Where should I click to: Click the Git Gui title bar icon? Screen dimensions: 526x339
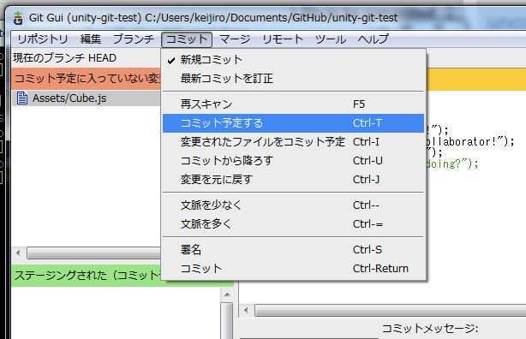click(x=18, y=18)
